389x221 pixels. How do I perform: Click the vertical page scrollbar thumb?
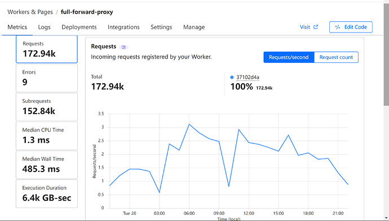[x=386, y=54]
